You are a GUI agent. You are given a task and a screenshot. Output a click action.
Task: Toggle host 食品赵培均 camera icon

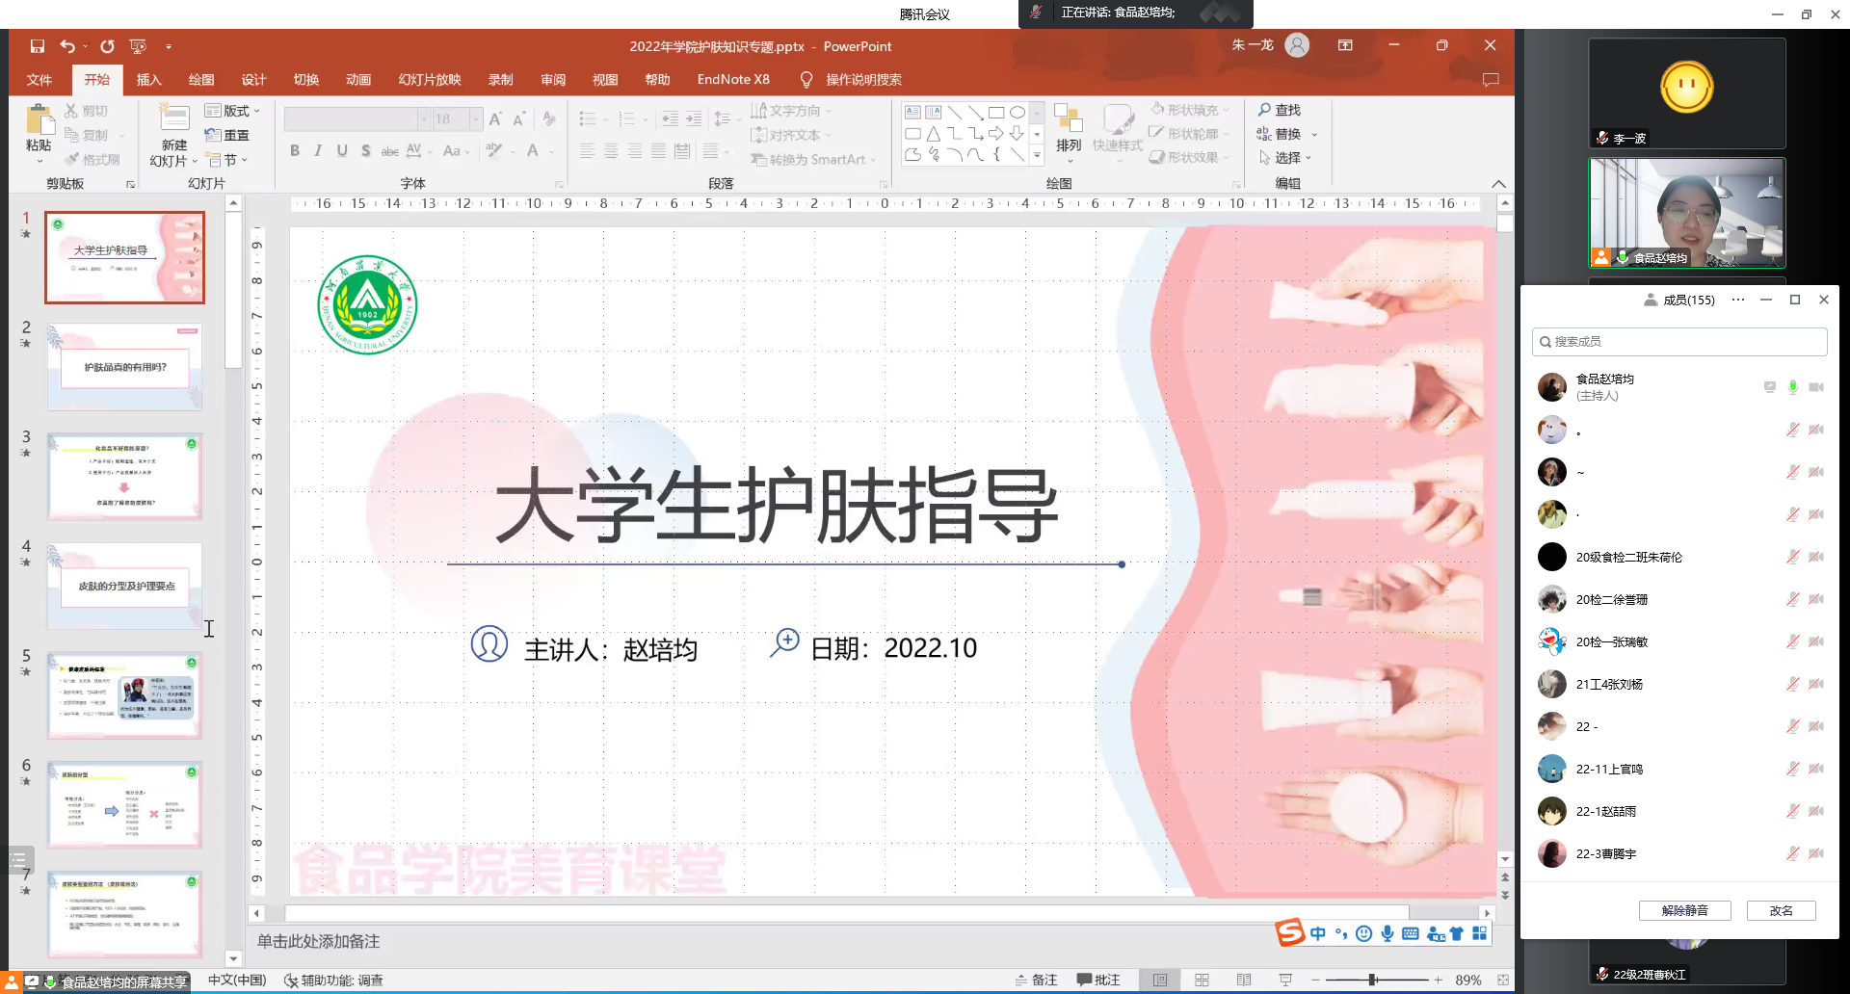pos(1816,387)
